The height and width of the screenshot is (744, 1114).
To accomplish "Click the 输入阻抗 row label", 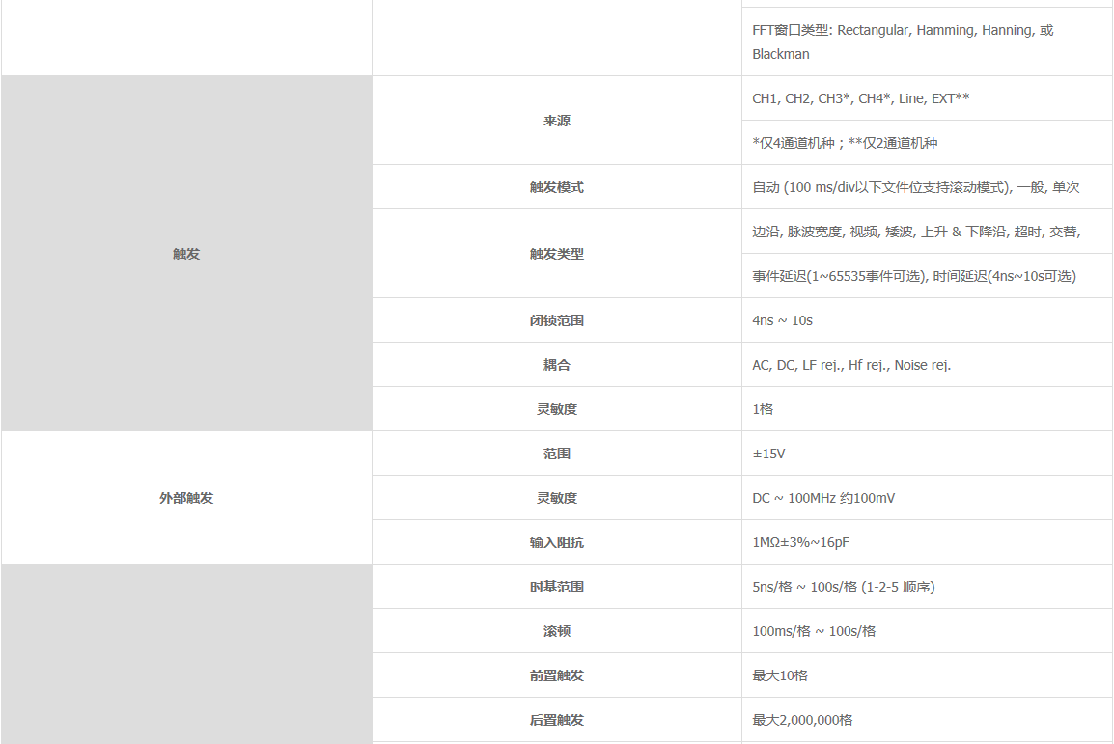I will pyautogui.click(x=556, y=542).
